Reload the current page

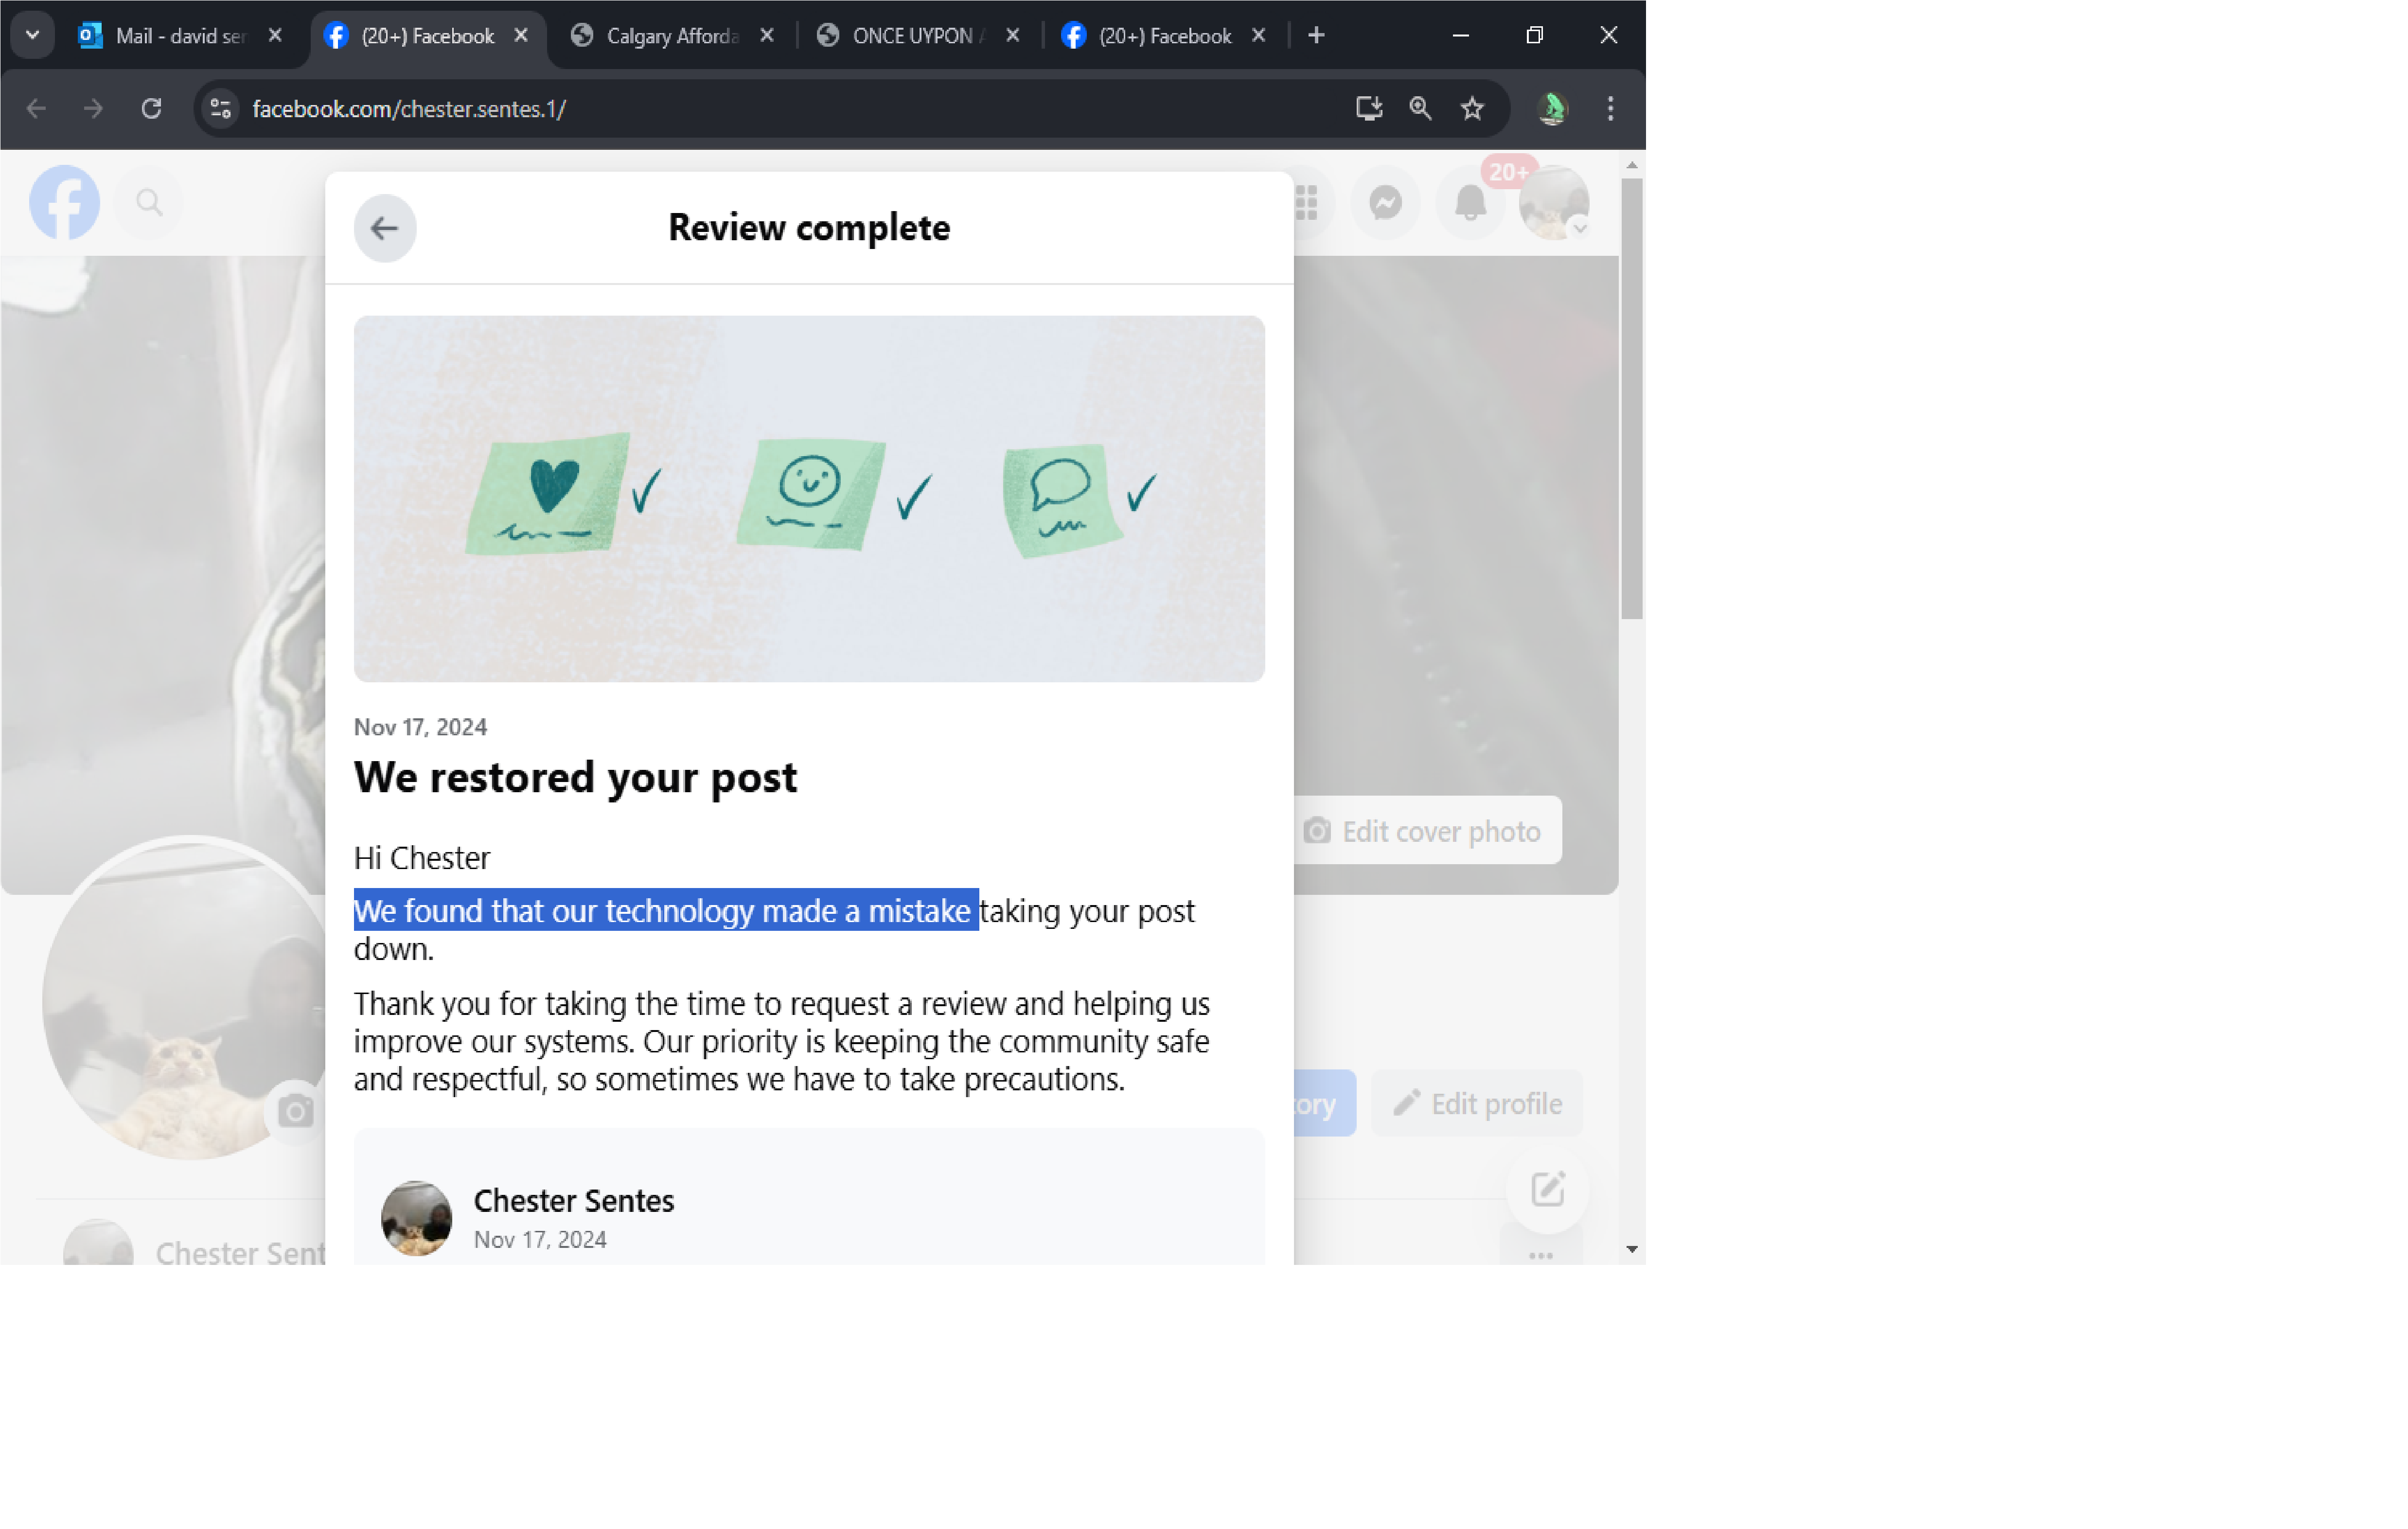(151, 108)
